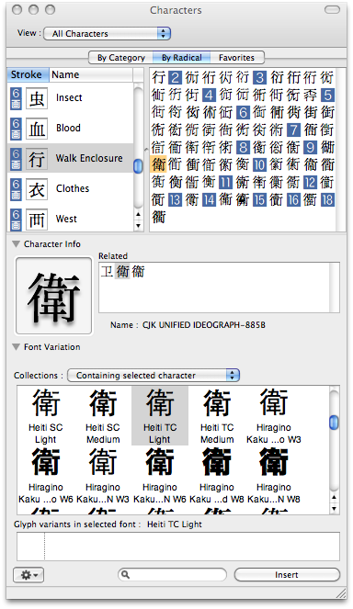Select the Blood radical icon 血
353x609 pixels.
tap(37, 129)
